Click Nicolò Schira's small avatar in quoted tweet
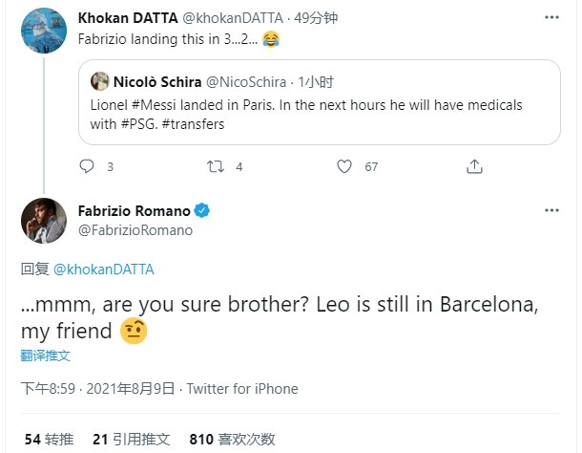Screen dimensions: 582x453 coord(100,83)
